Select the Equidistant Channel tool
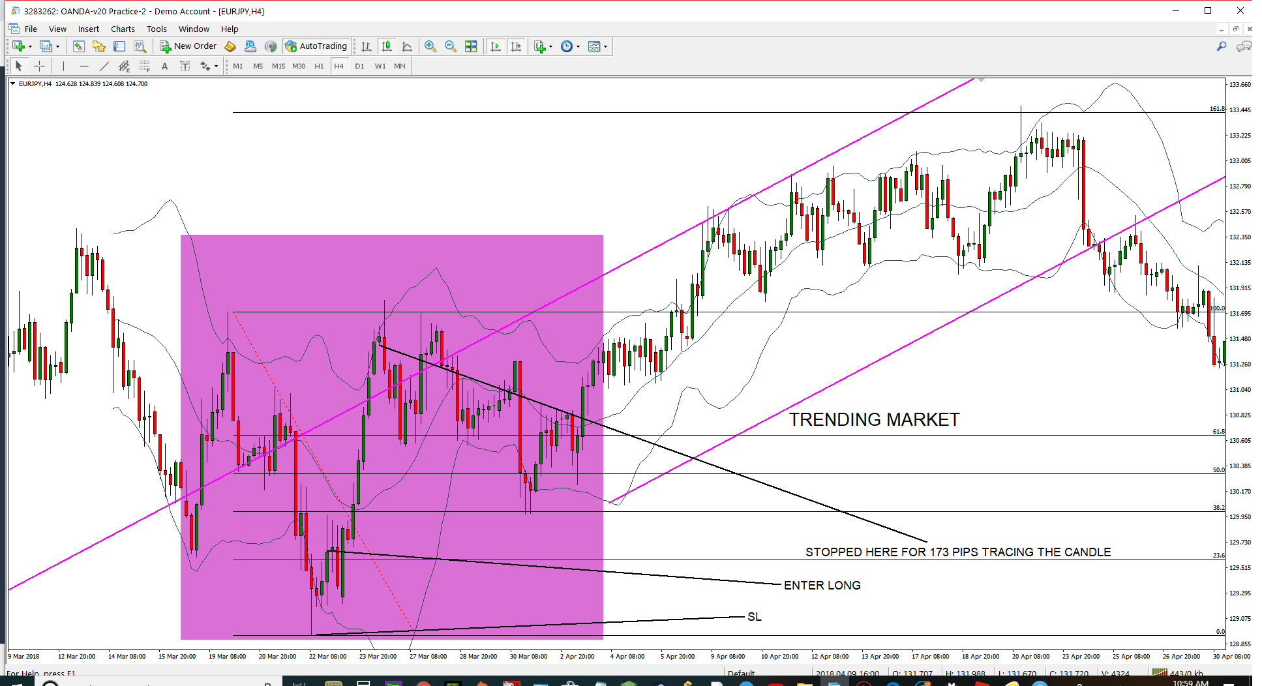This screenshot has height=686, width=1262. [x=124, y=66]
